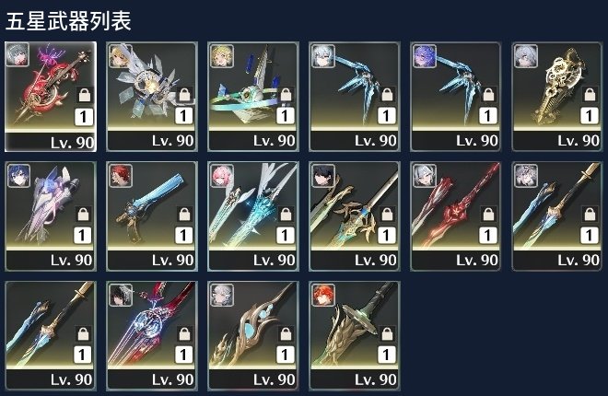Open the gold and teal spear-like weapon card
The image size is (608, 396).
pyautogui.click(x=253, y=335)
